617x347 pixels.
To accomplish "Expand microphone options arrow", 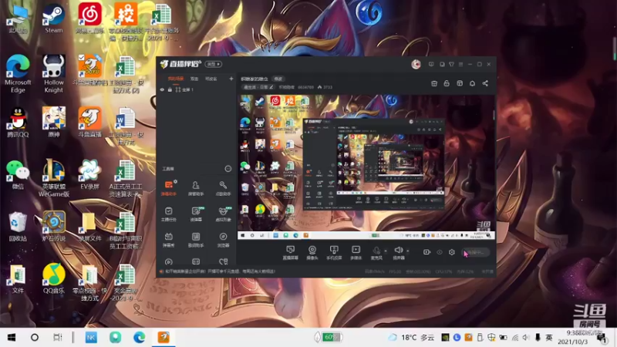I will point(385,251).
